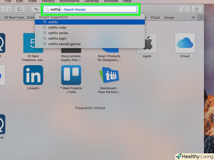Click in the netflix address bar field
The image size is (214, 160).
(90, 9)
